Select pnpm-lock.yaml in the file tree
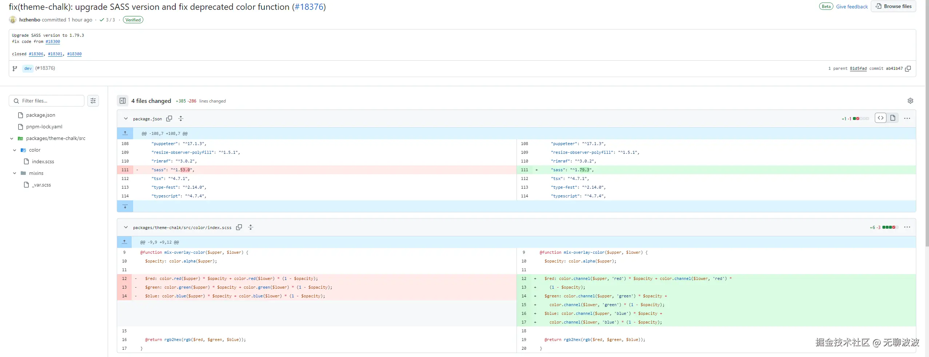929x357 pixels. pos(44,127)
